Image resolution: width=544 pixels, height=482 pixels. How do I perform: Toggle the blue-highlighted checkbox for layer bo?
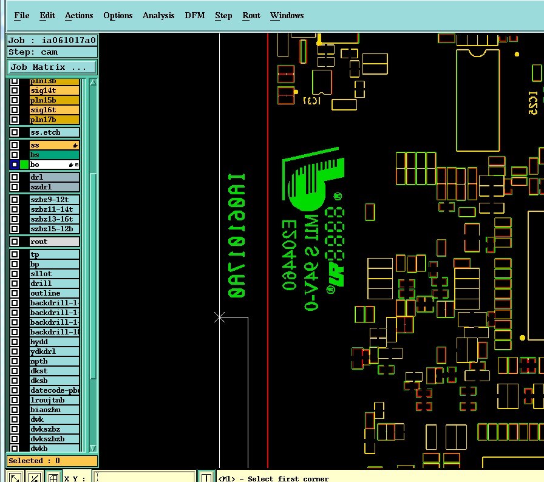[x=15, y=165]
